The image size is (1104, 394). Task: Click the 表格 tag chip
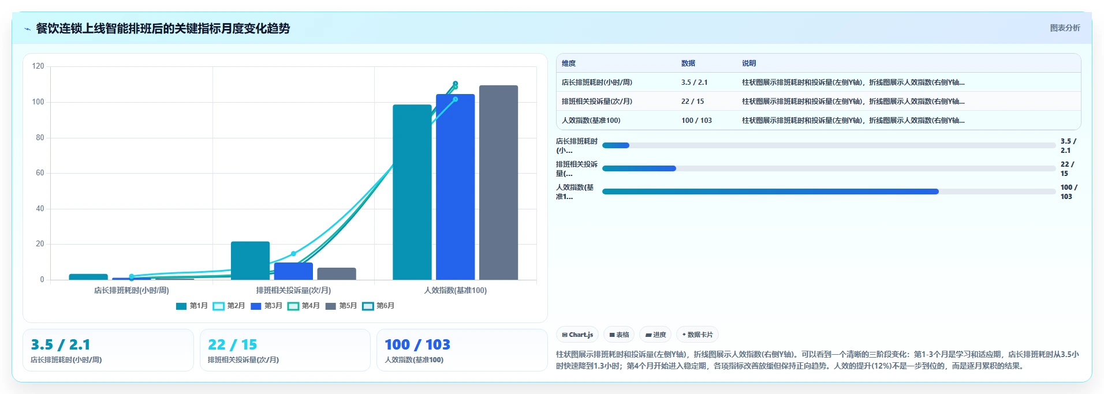coord(619,335)
